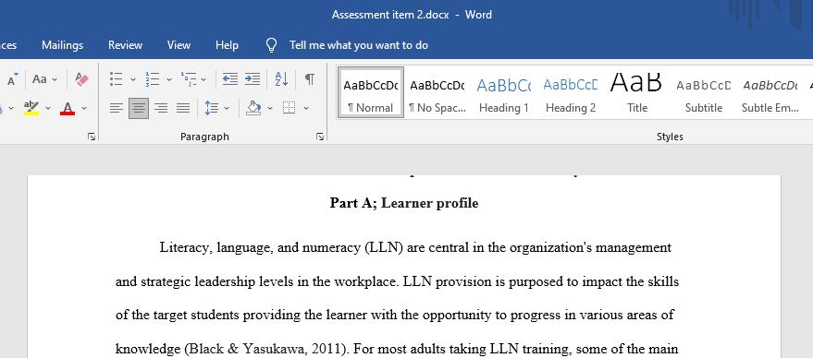813x358 pixels.
Task: Apply the Title style
Action: [x=636, y=93]
